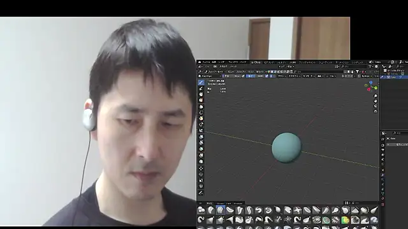Select the Mesh Filter tool
Viewport: 408px width, 229px height.
click(201, 137)
